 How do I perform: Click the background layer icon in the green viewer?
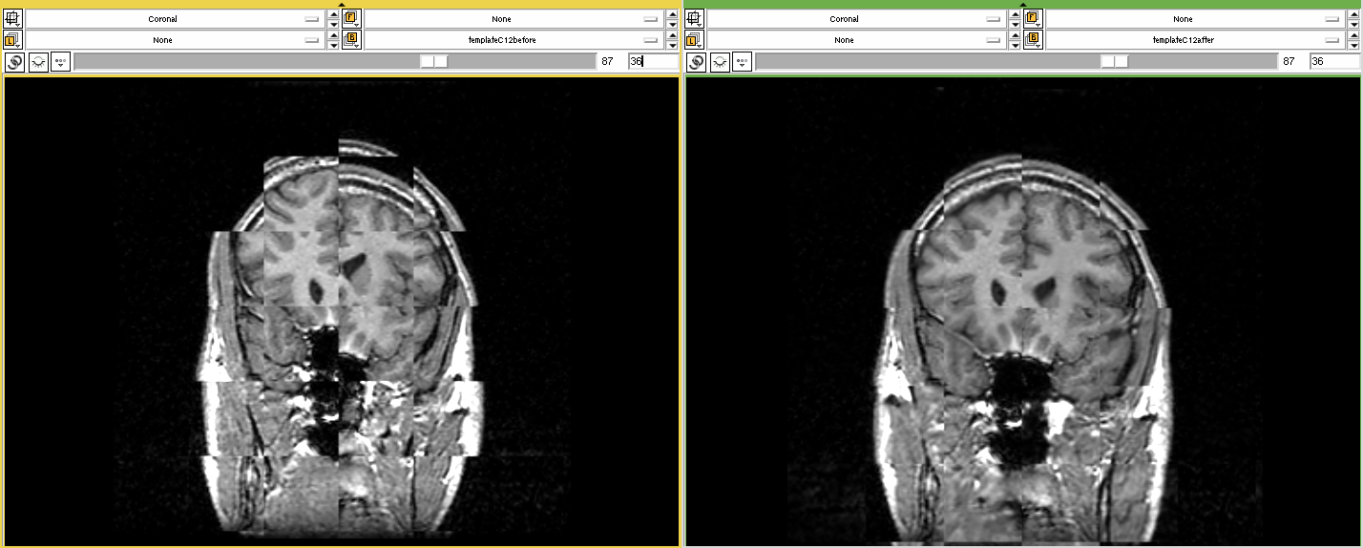[1033, 40]
